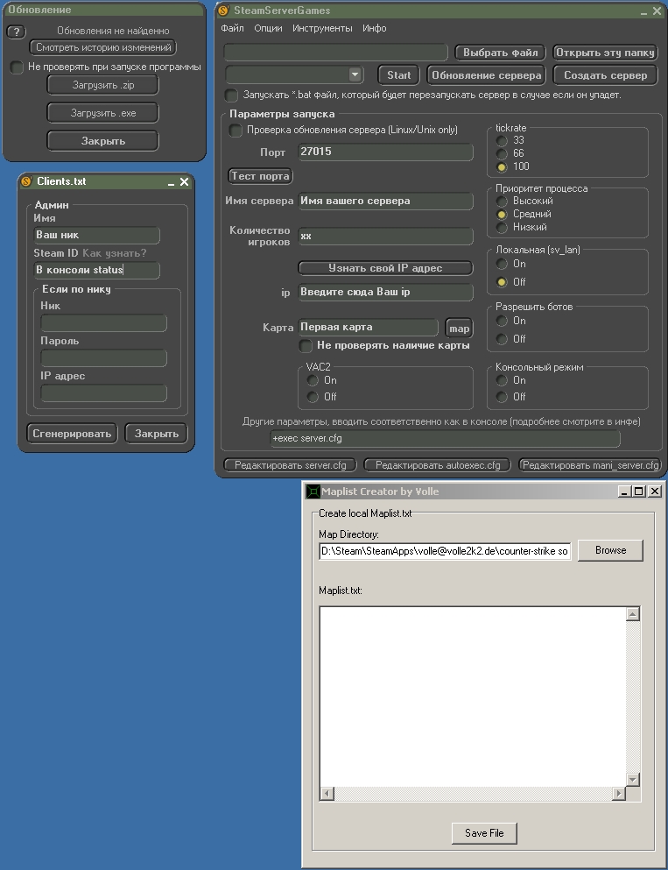Click 'Обновление сервера' button

[x=486, y=74]
